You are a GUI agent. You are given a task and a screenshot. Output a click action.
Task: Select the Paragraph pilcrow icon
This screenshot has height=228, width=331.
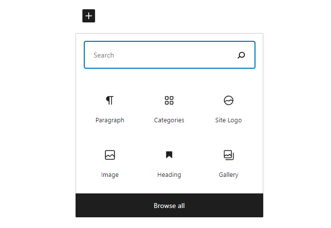(x=110, y=100)
